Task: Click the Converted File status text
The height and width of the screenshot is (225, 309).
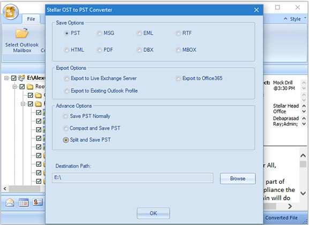Action: 281,218
